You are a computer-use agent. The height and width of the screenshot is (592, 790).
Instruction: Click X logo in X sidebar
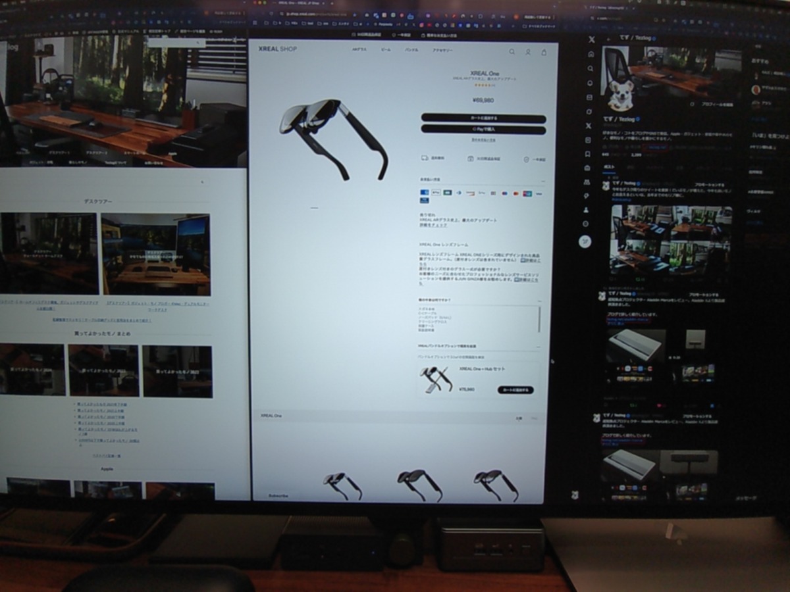click(x=591, y=40)
